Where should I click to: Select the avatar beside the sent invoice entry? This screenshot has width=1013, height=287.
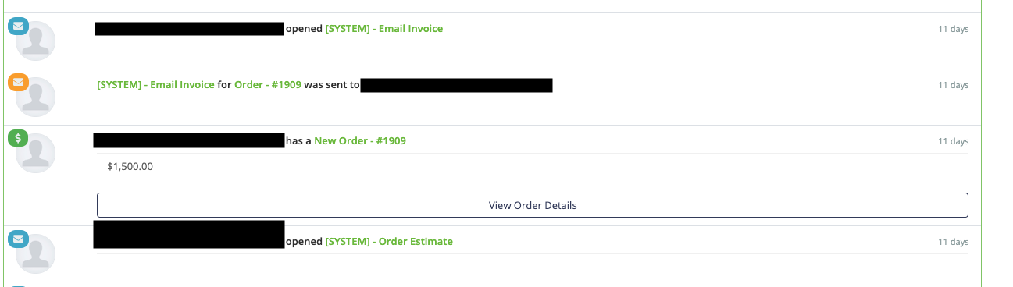(x=36, y=97)
